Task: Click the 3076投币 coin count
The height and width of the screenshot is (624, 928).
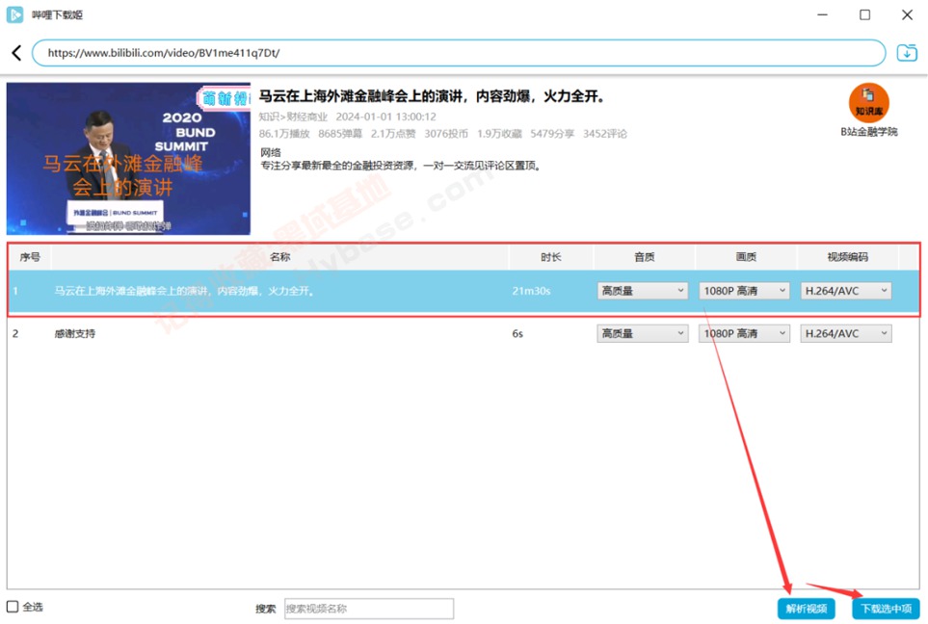Action: point(446,134)
